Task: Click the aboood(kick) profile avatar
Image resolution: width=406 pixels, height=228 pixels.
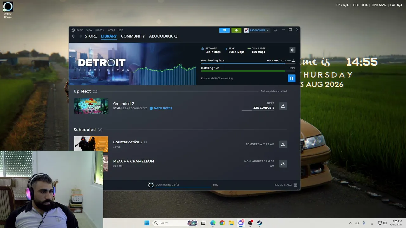Action: [x=246, y=30]
